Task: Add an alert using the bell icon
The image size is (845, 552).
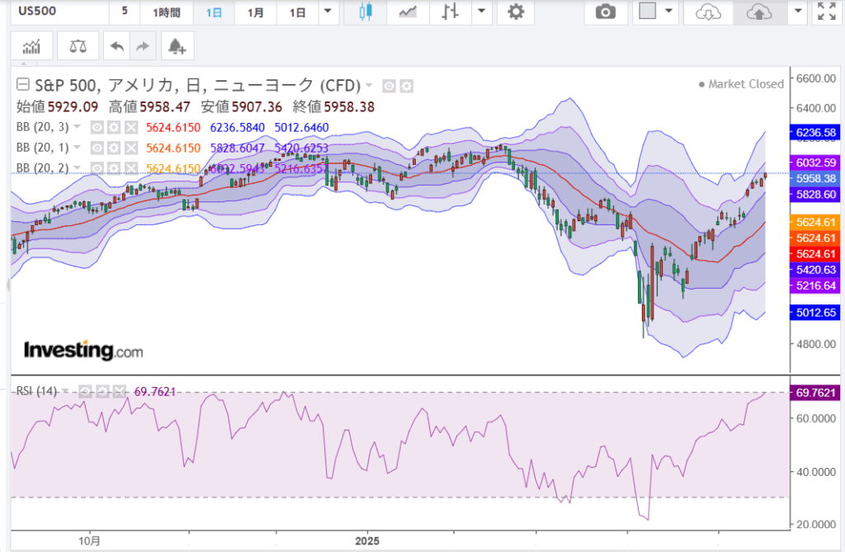Action: coord(177,46)
